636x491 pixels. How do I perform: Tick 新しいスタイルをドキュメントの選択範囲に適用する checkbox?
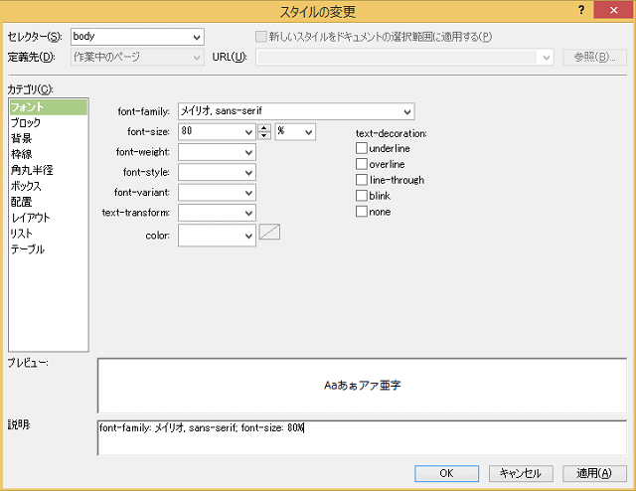point(260,37)
